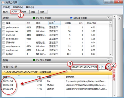Open the 文件(F) menu

(6, 7)
